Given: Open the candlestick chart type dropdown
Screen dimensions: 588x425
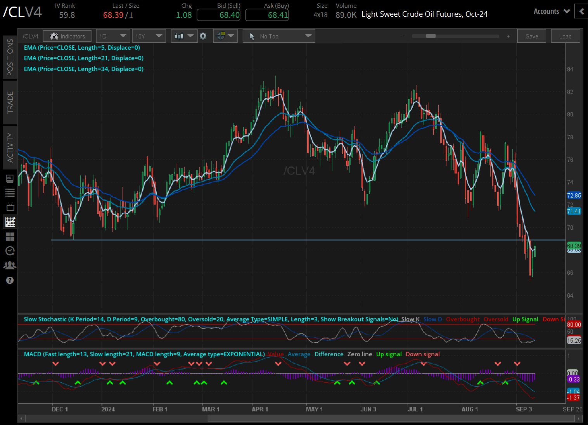Looking at the screenshot, I should click(x=184, y=36).
